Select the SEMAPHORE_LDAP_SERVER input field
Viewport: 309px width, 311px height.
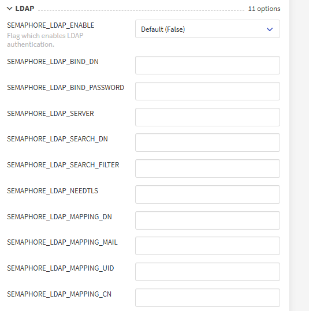point(207,117)
